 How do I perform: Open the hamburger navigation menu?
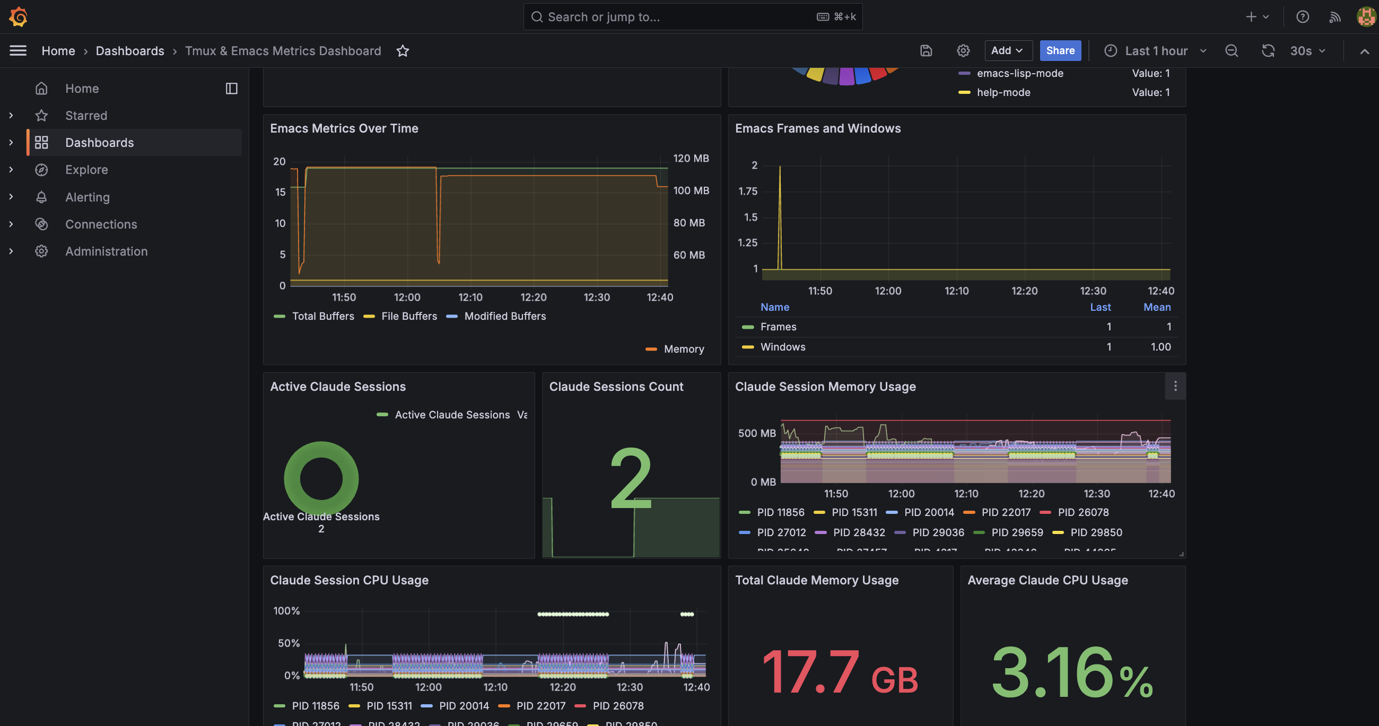(18, 51)
